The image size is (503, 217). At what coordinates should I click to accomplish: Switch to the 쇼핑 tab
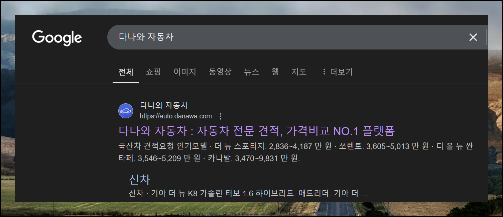coord(153,72)
